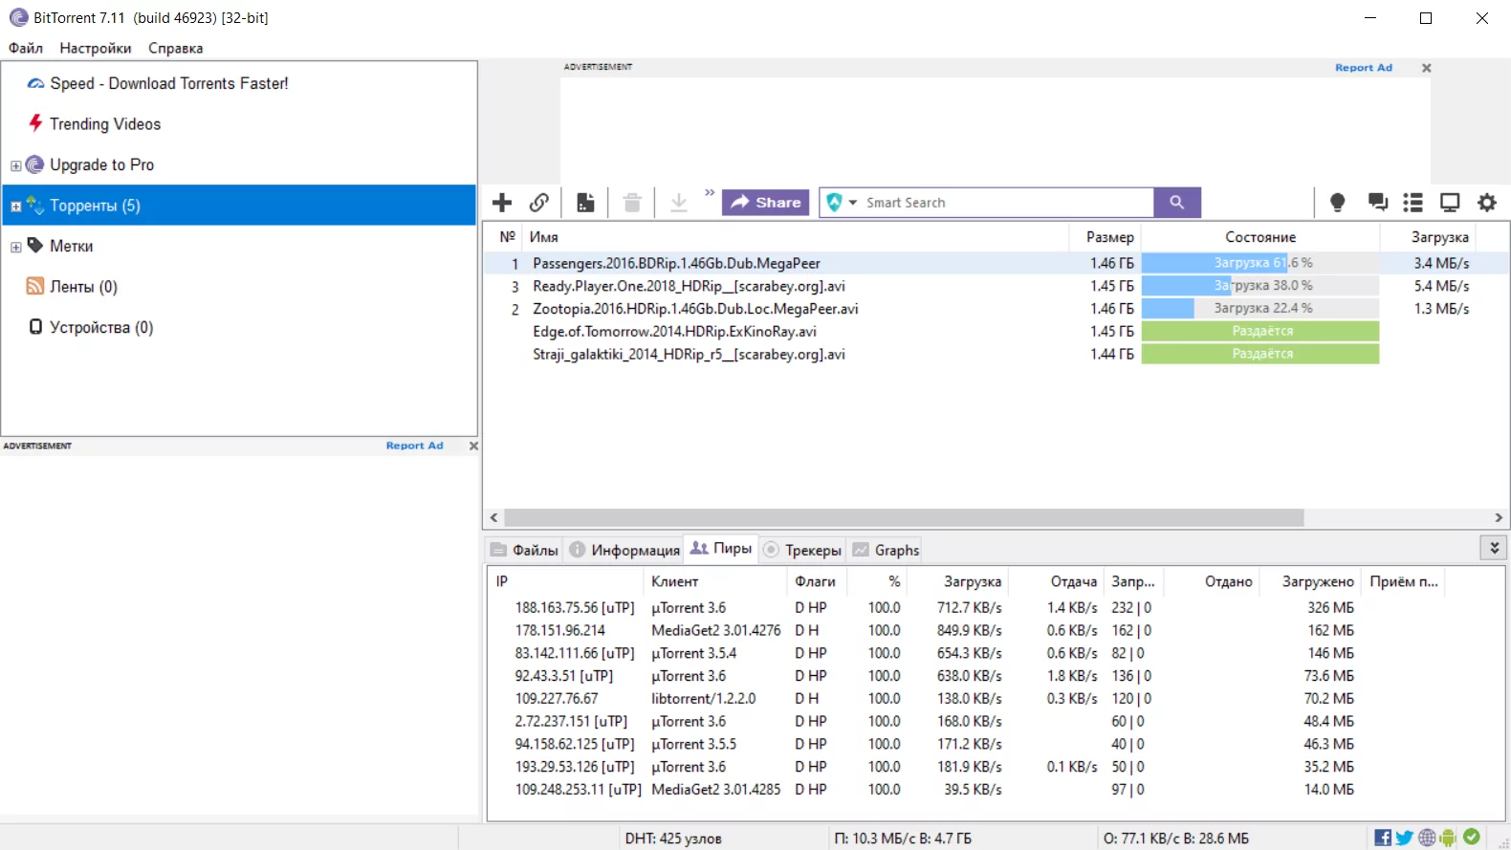Viewport: 1511px width, 850px height.
Task: Sort torrents by the Состояние column header
Action: pyautogui.click(x=1260, y=237)
